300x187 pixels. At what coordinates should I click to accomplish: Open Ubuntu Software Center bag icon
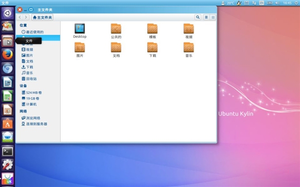(x=7, y=124)
